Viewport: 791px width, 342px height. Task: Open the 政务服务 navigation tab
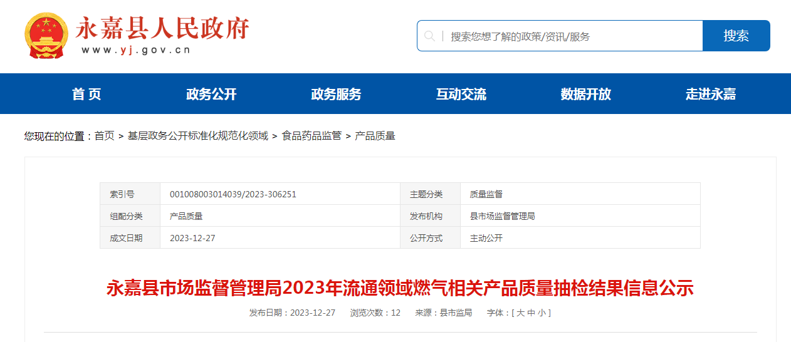pos(336,94)
